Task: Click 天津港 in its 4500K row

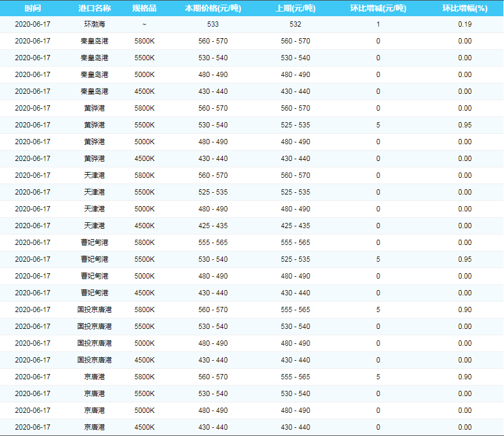Action: [x=94, y=226]
